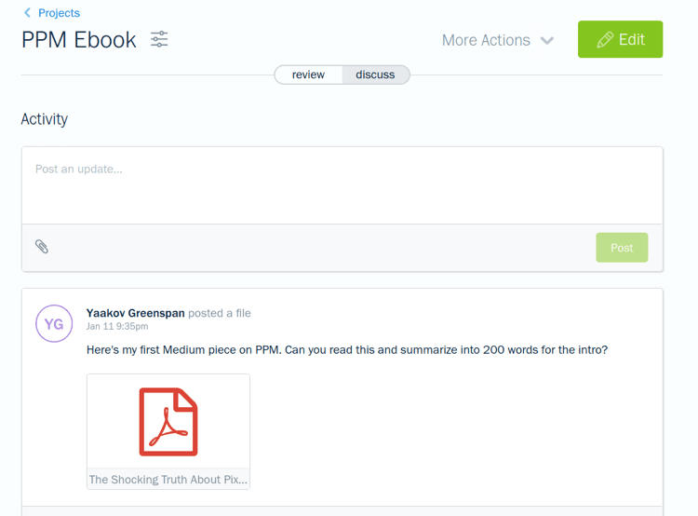Click the PPM Ebook project title
This screenshot has height=516, width=698.
pos(79,40)
